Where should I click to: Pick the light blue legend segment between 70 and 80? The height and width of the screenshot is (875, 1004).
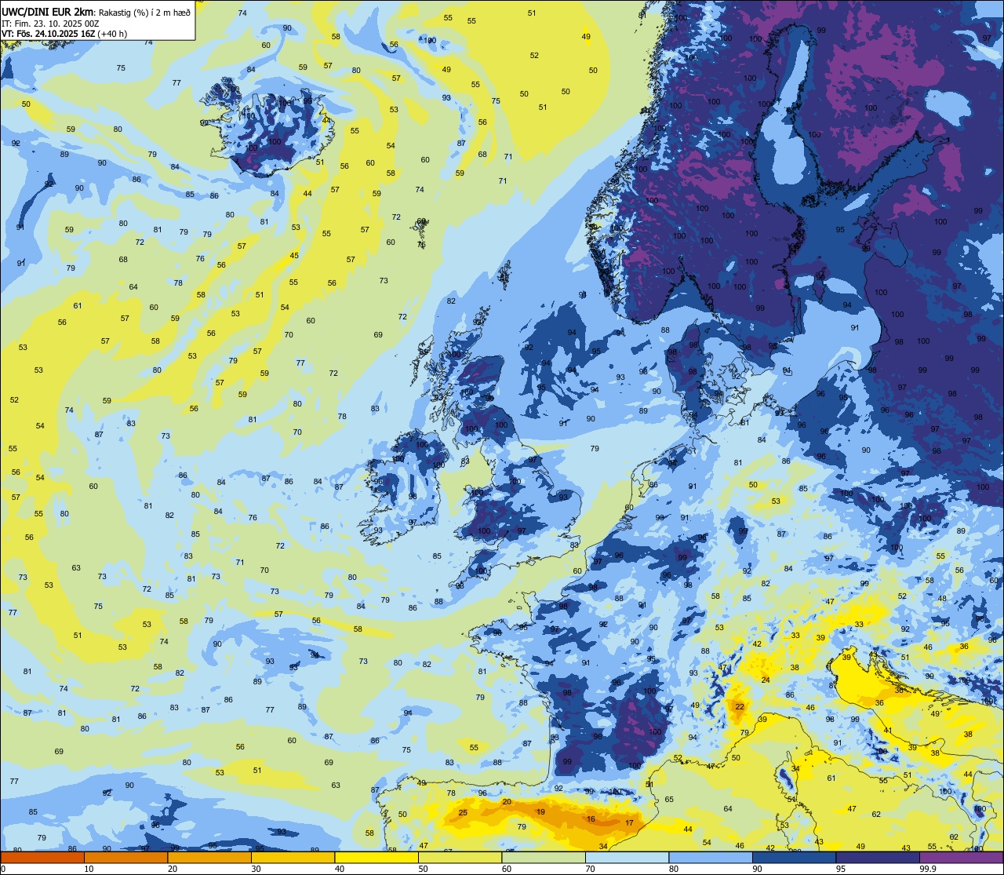pos(627,857)
